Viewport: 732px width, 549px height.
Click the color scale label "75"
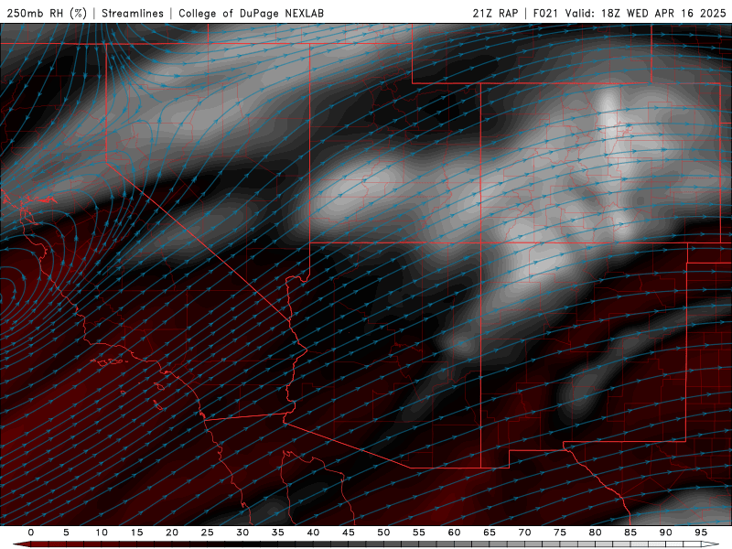[560, 533]
